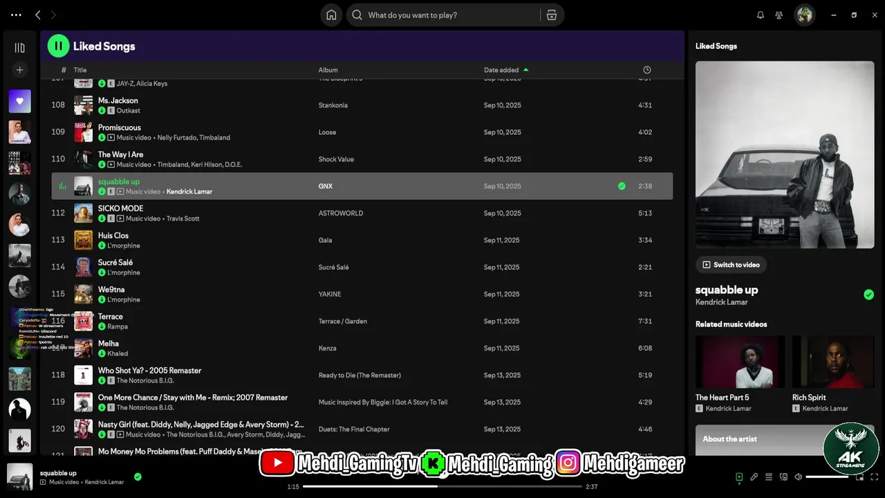The width and height of the screenshot is (885, 498).
Task: Open the play queue icon
Action: coord(768,477)
